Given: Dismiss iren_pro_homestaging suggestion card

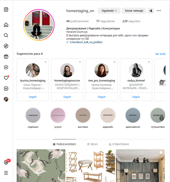Looking at the screenshot, I should tap(115, 62).
